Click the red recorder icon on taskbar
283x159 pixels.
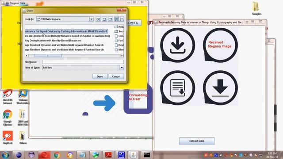(44, 155)
